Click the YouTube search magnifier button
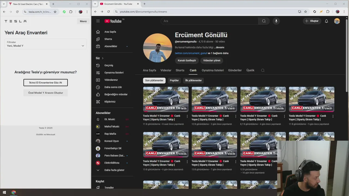Viewport: 349px width, 196px height. (264, 21)
